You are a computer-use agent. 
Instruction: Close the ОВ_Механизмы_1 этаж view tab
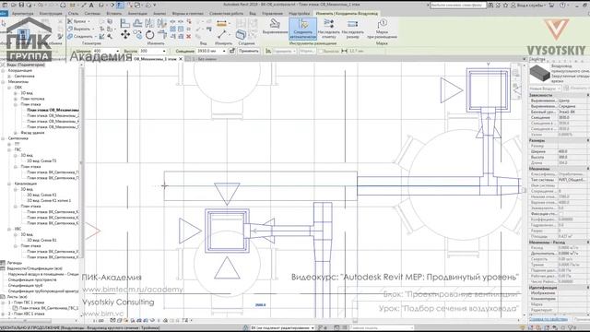(181, 59)
